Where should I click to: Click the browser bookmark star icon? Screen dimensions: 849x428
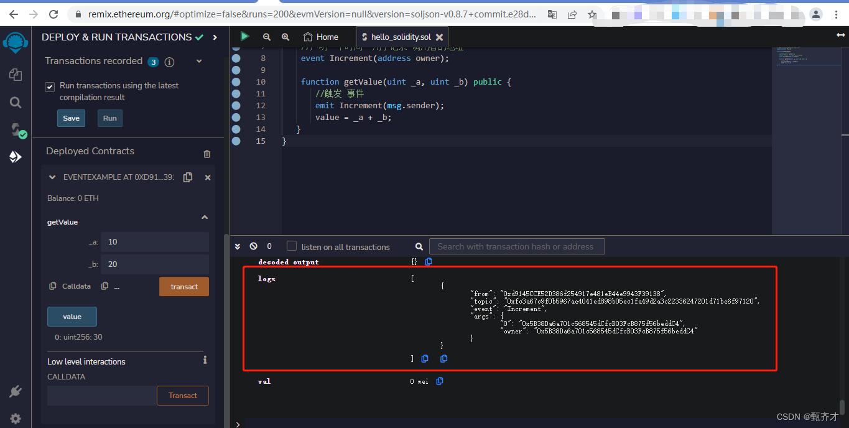pyautogui.click(x=592, y=14)
